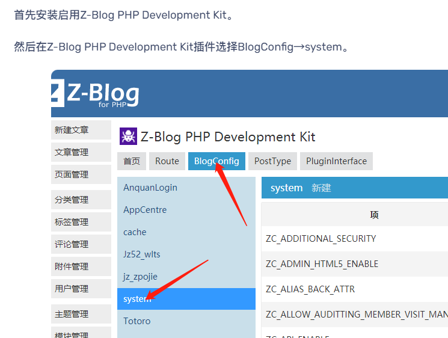
Task: Select the ZC_ADMIN_HTML5_ENABLE row
Action: [x=355, y=264]
